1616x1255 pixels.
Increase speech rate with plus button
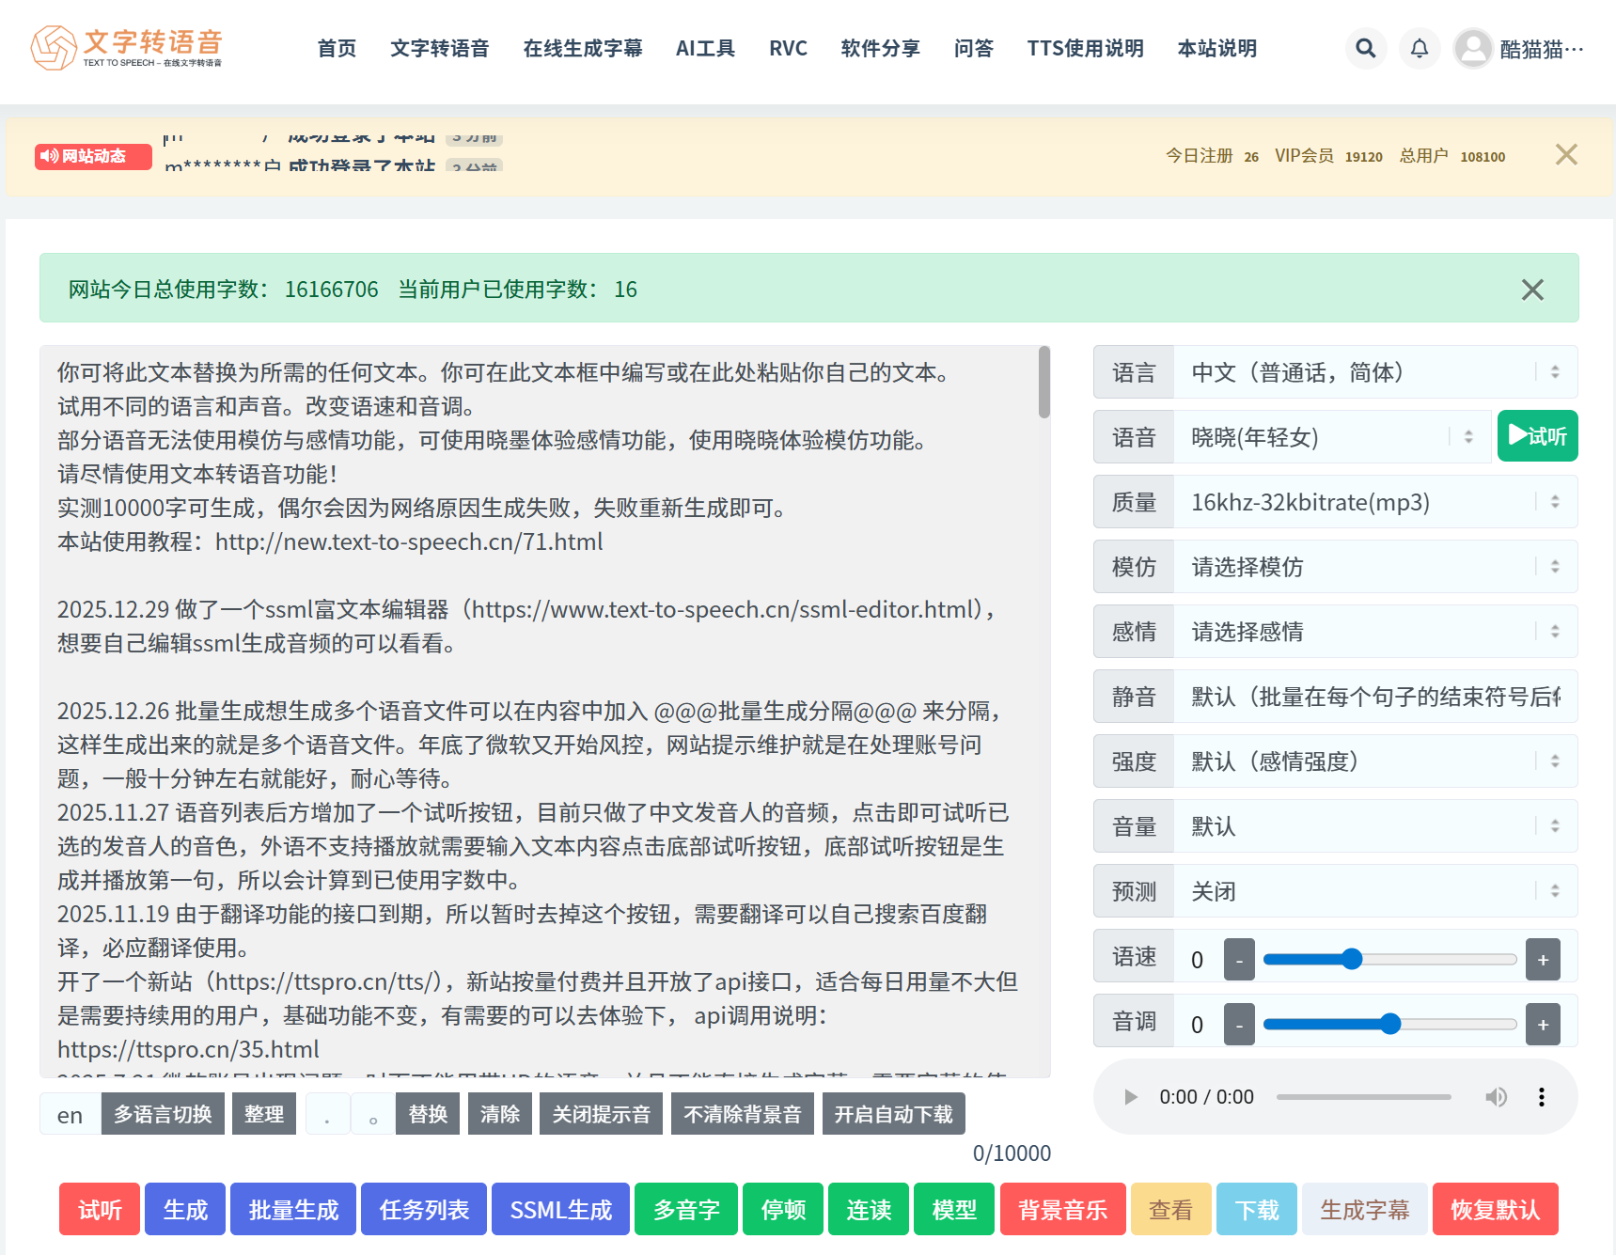coord(1543,960)
